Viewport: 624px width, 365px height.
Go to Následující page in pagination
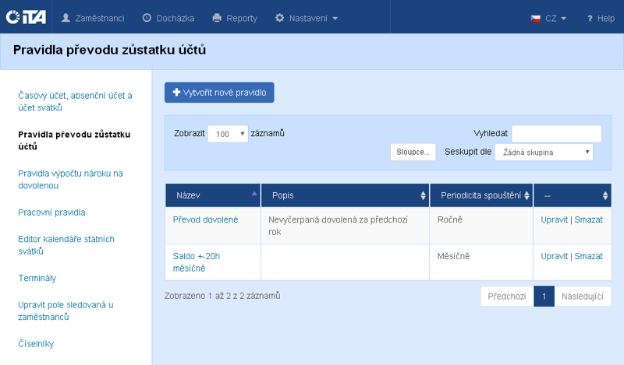point(583,297)
